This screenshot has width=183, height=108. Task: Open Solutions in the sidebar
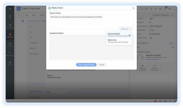10,45
